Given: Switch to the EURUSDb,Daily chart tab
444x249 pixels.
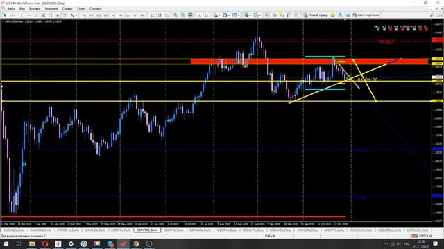Looking at the screenshot, I should point(14,230).
